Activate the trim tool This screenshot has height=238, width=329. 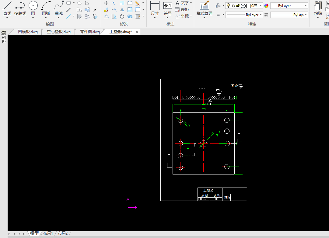(114, 3)
